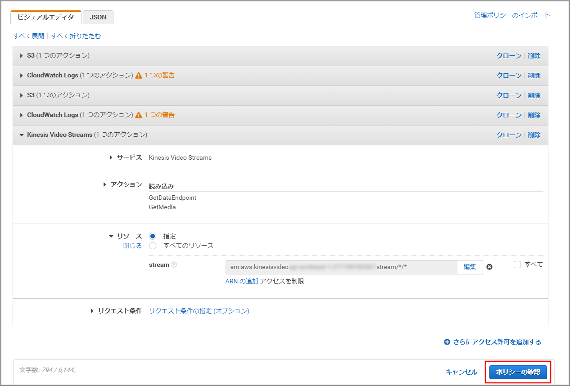Delete the second CloudWatch Logs statement
The width and height of the screenshot is (570, 386).
[534, 115]
